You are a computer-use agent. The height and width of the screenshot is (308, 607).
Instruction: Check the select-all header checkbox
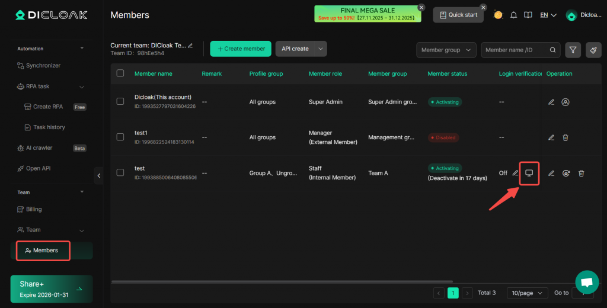(x=120, y=73)
